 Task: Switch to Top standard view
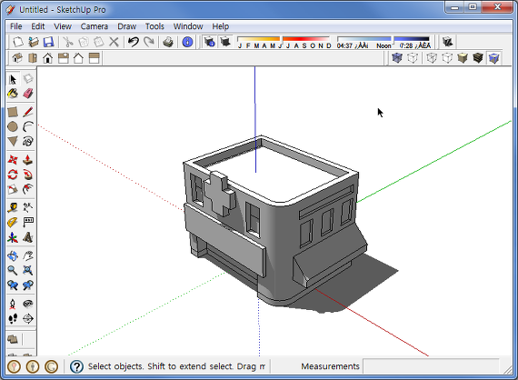pyautogui.click(x=33, y=58)
